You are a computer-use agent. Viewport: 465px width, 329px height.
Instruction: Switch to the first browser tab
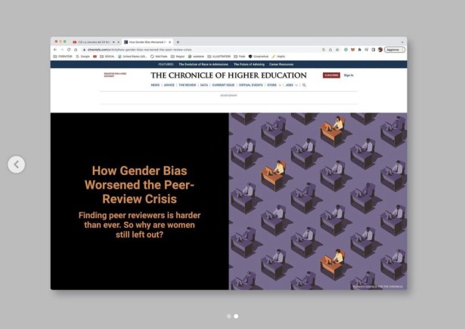[x=95, y=42]
